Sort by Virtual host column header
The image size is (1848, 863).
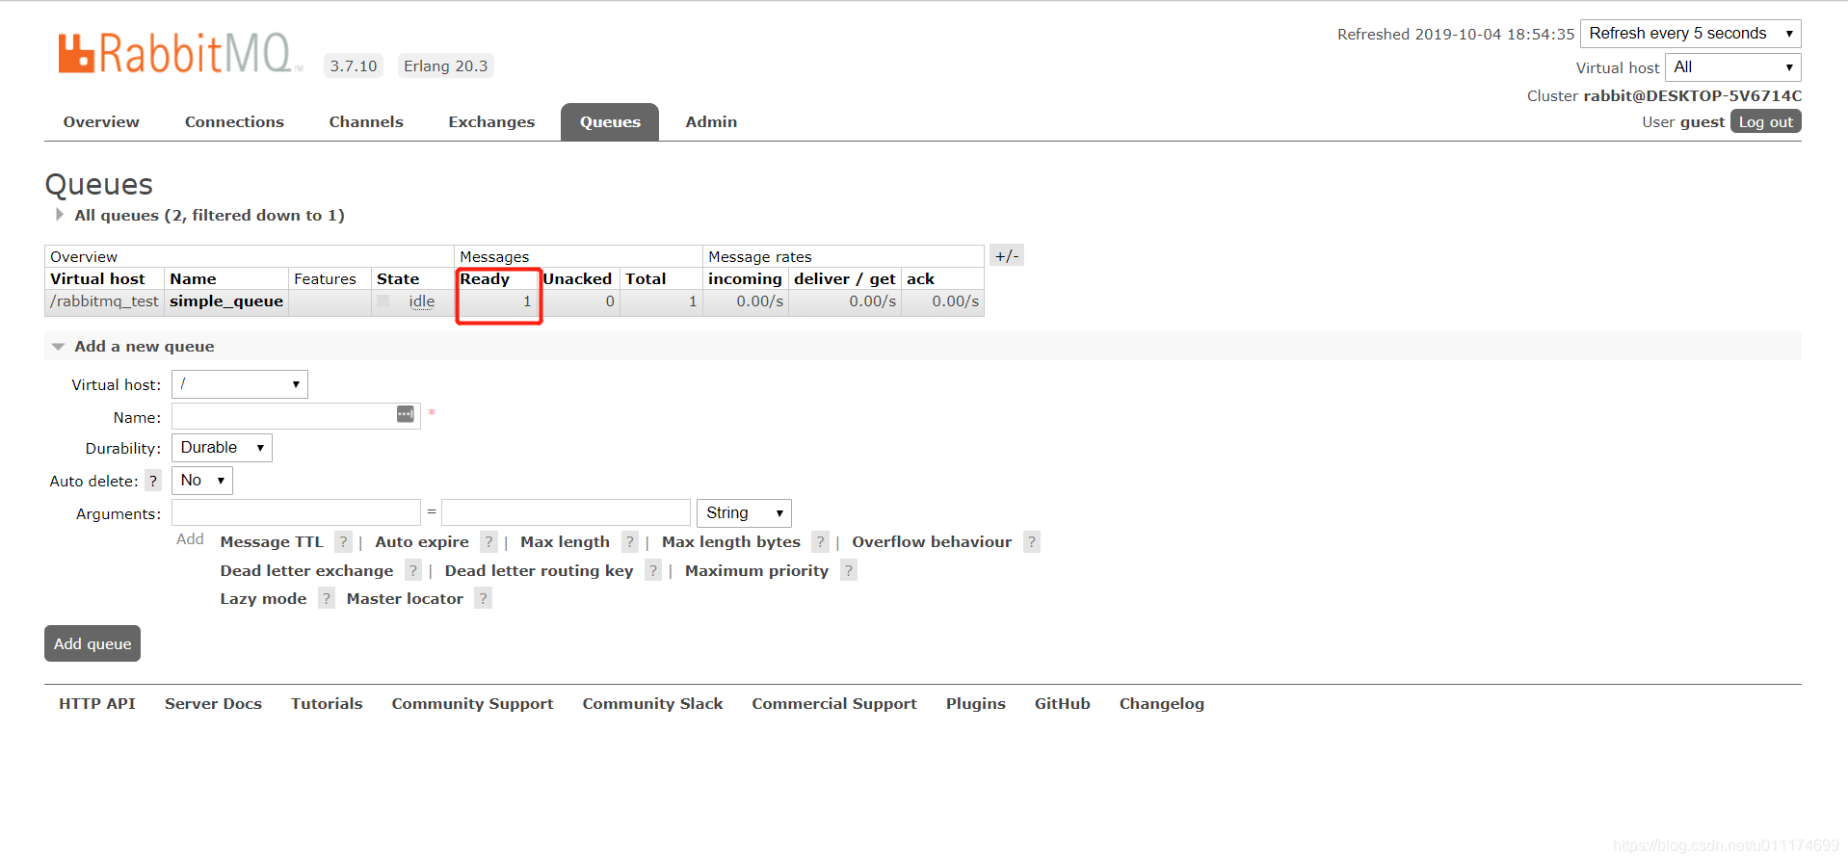coord(97,278)
